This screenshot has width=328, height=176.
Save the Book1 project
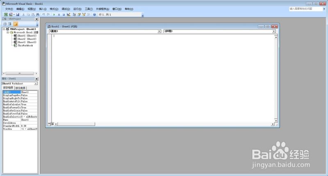(x=18, y=15)
